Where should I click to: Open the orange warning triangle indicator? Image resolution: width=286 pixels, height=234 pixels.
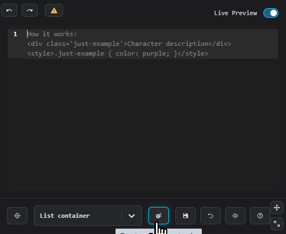click(54, 10)
